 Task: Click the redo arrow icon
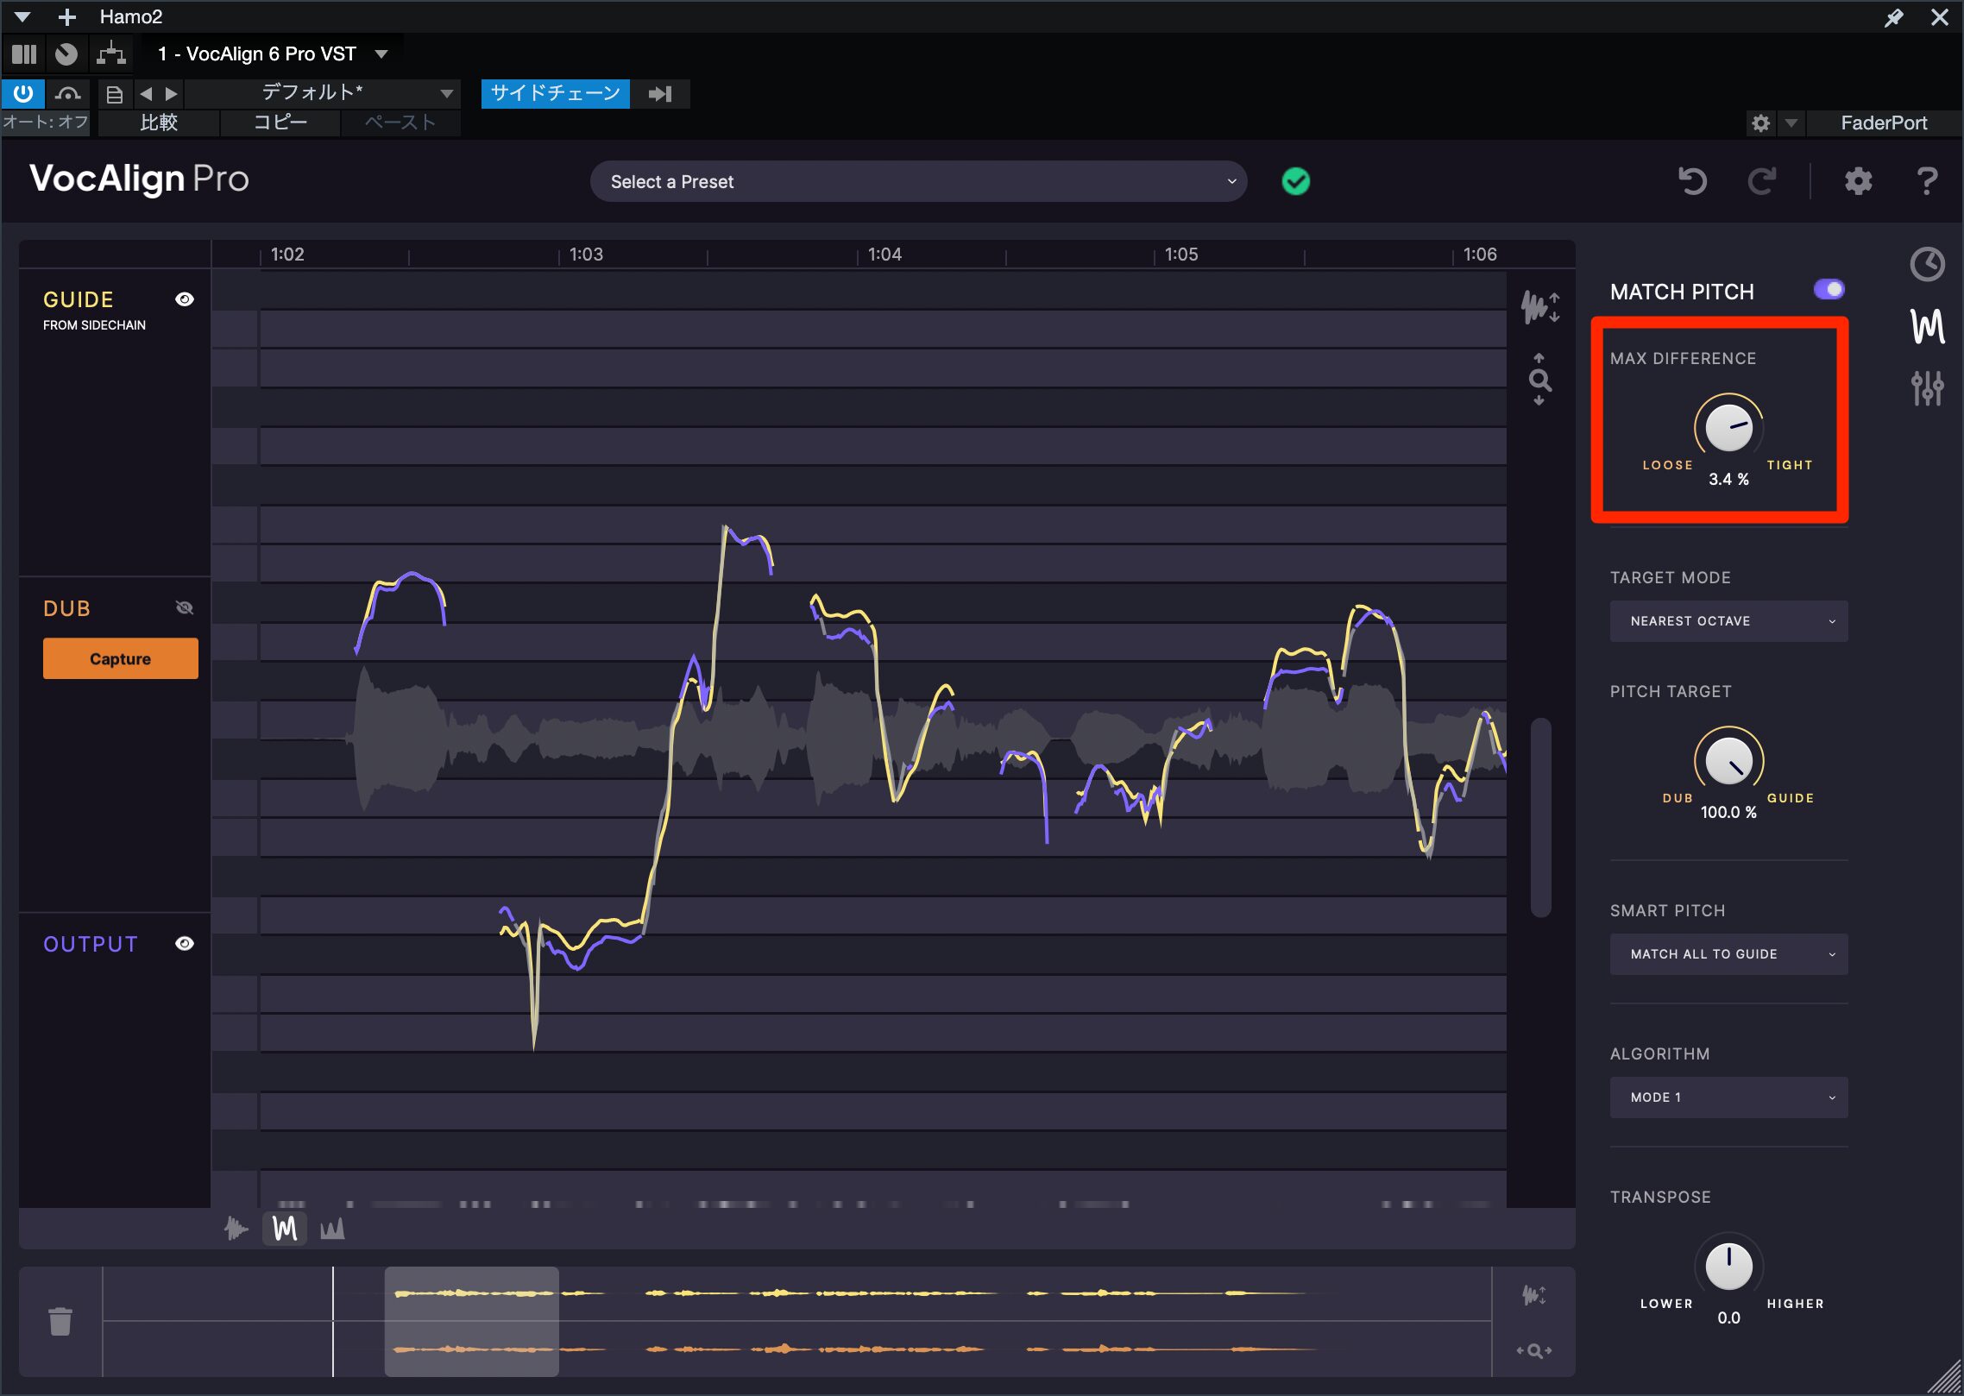pyautogui.click(x=1762, y=181)
